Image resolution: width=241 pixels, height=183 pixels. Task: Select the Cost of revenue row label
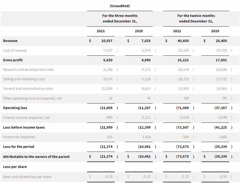pos(15,50)
